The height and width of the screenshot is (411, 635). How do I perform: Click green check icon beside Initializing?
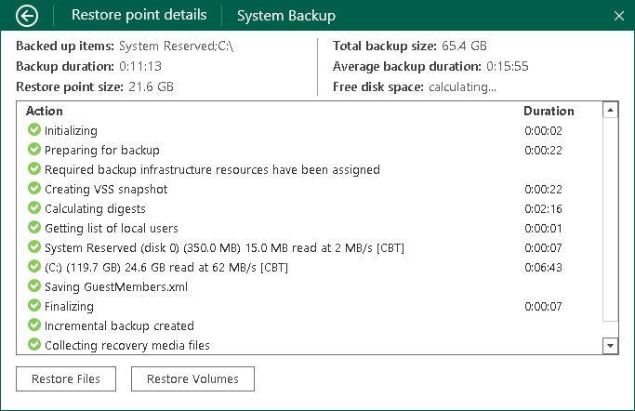pos(34,130)
